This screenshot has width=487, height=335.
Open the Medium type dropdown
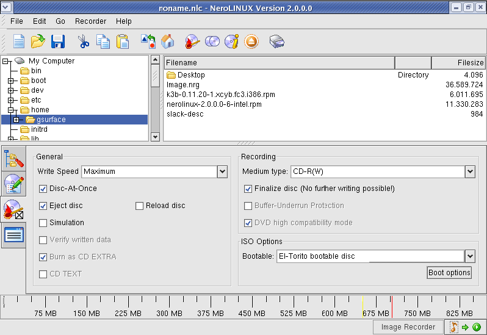pyautogui.click(x=470, y=171)
